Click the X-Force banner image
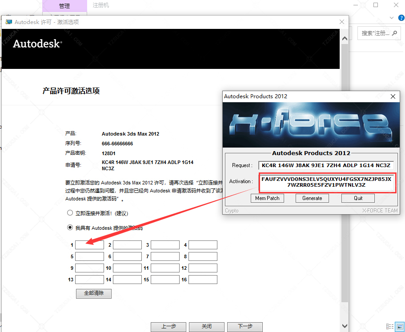The width and height of the screenshot is (405, 332). pos(311,125)
